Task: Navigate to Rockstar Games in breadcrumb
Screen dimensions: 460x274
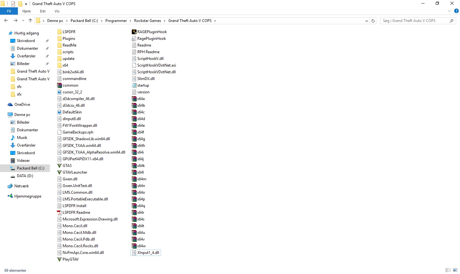Action: click(x=148, y=21)
